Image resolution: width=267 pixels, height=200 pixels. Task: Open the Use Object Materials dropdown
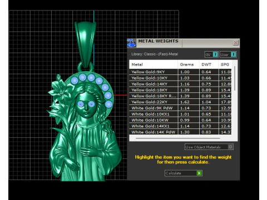click(209, 147)
